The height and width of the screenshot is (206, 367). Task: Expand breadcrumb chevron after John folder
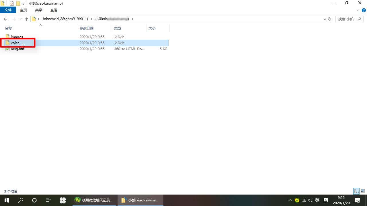tap(91, 19)
